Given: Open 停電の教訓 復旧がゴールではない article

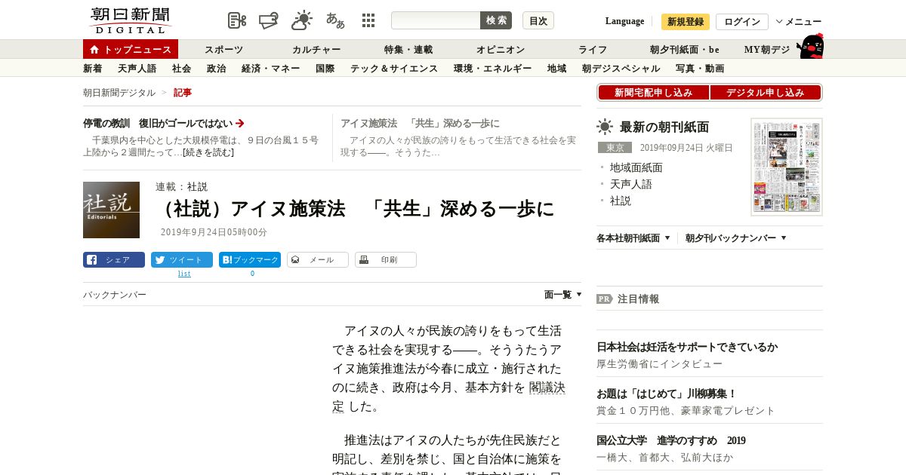Looking at the screenshot, I should pos(164,124).
